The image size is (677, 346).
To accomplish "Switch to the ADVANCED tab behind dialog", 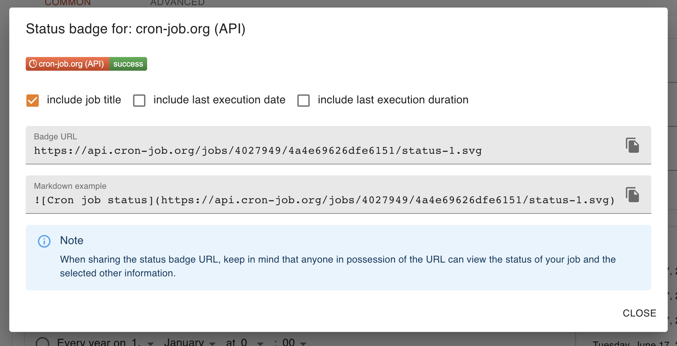I will pyautogui.click(x=177, y=3).
